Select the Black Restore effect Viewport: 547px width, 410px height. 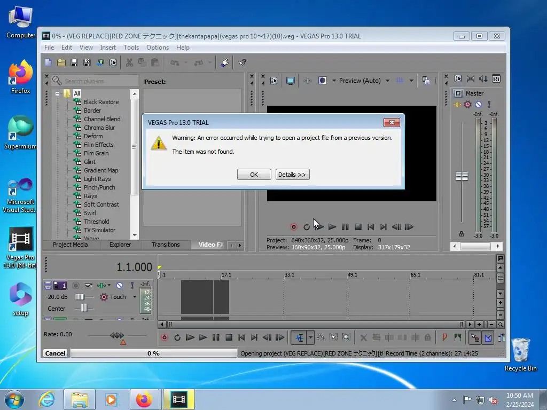(101, 102)
